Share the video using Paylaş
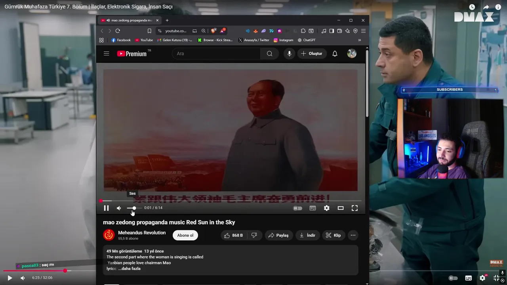The width and height of the screenshot is (507, 285). click(279, 235)
